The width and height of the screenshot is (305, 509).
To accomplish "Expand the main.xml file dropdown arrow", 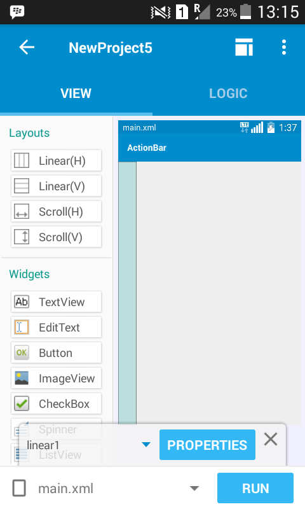I will coord(194,488).
